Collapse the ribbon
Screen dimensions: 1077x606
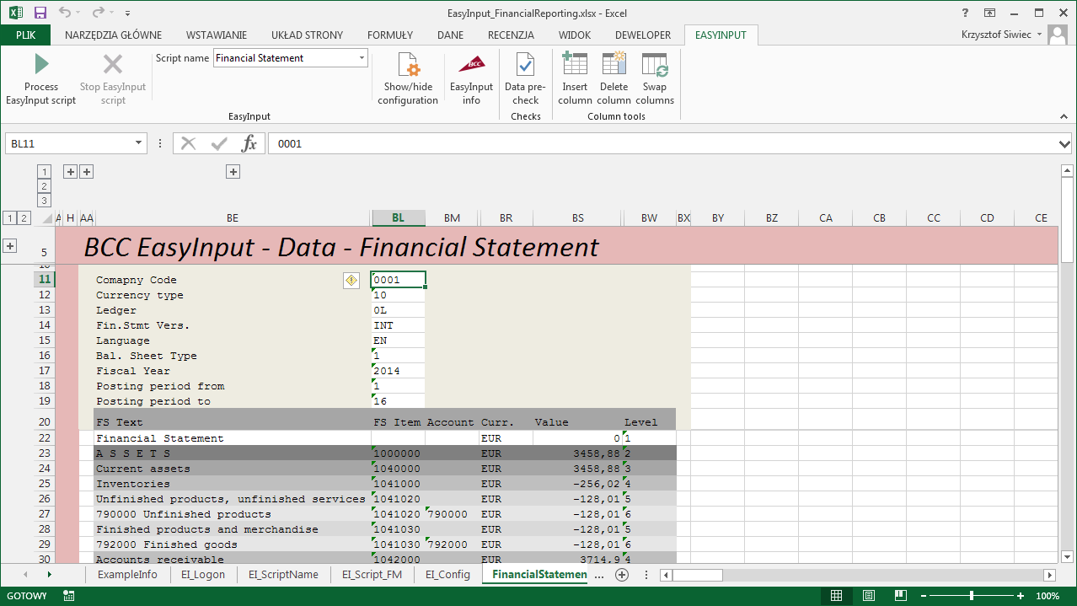coord(1064,116)
